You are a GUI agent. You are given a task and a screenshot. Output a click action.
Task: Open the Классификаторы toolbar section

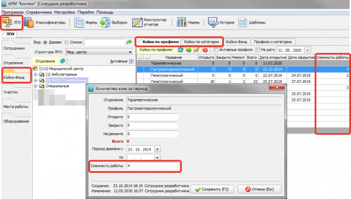click(x=45, y=22)
